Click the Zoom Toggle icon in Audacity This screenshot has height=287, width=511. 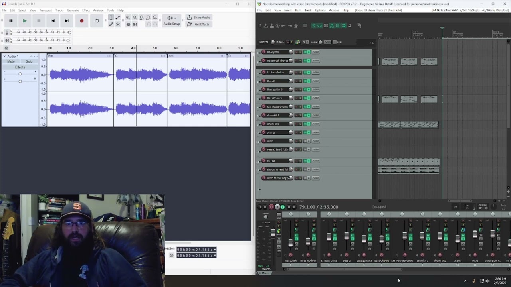tap(155, 18)
